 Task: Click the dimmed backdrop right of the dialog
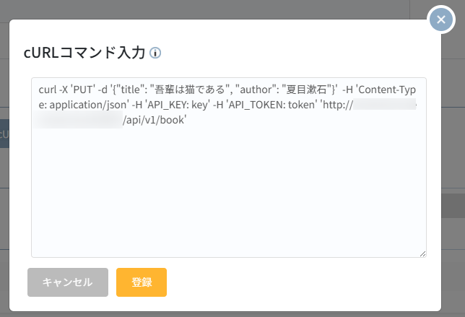tap(453, 148)
